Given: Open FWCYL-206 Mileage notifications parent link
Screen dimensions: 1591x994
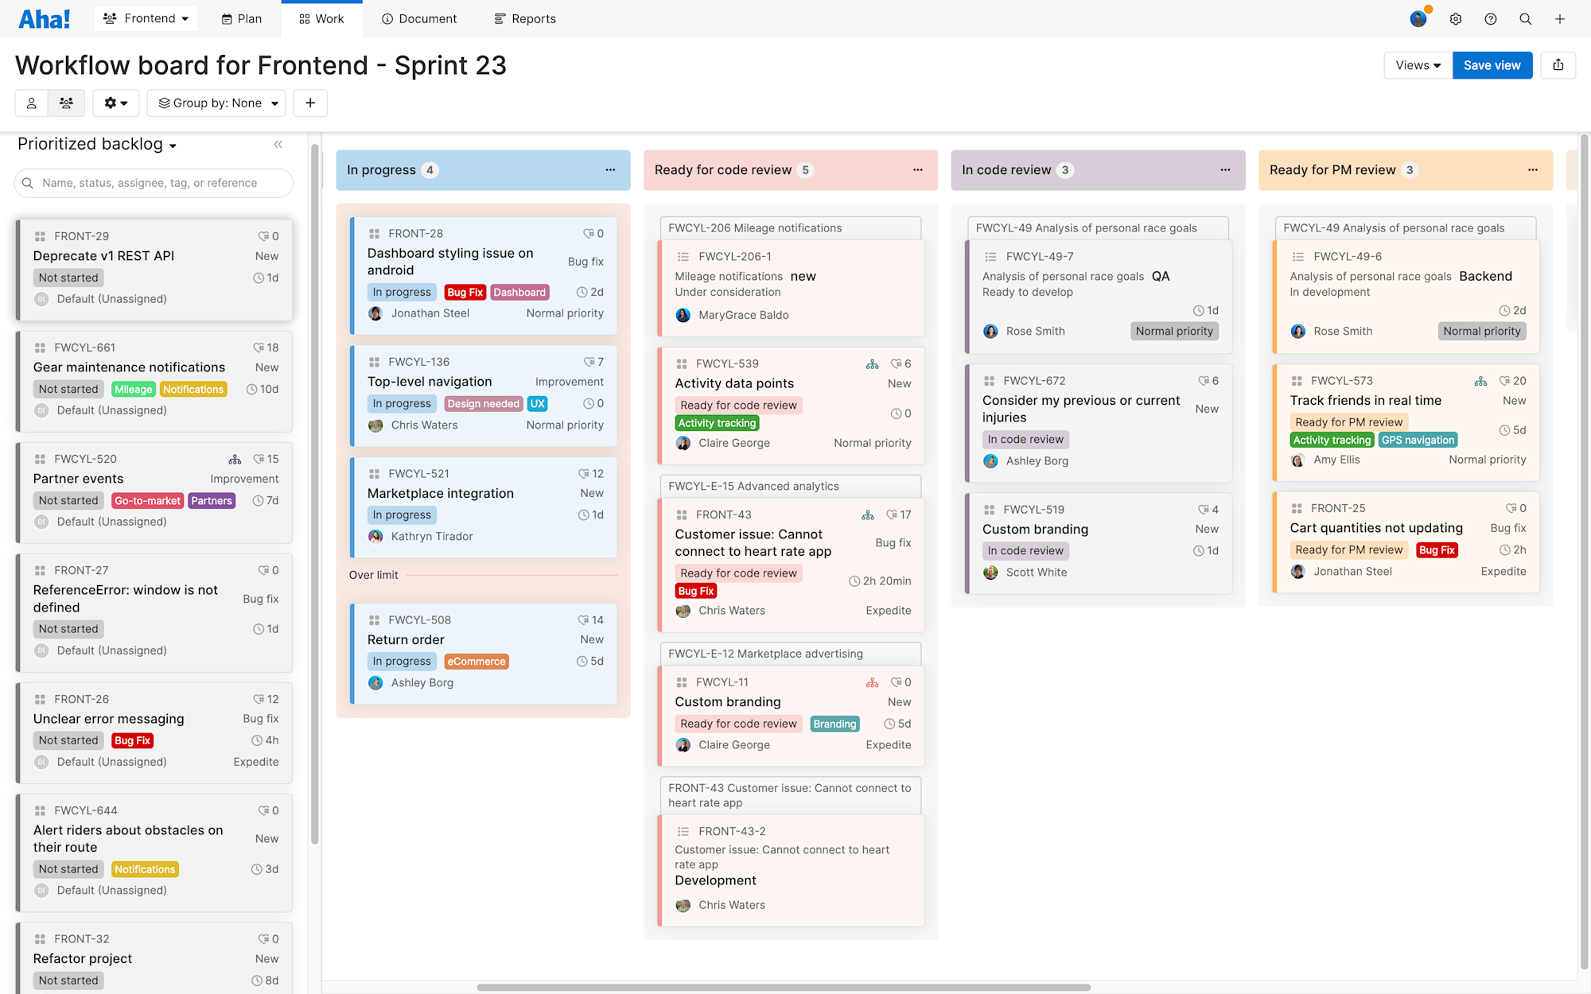Looking at the screenshot, I should pos(754,228).
